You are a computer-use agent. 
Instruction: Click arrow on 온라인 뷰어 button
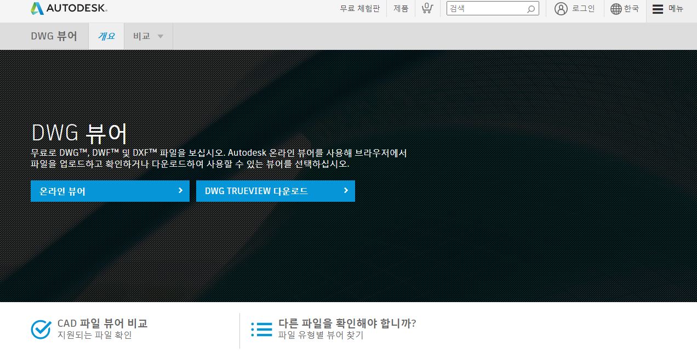180,191
